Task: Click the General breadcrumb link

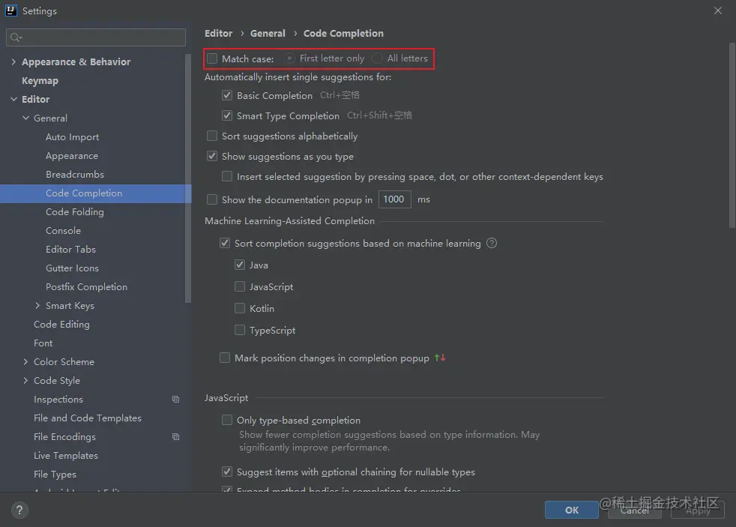Action: click(268, 34)
